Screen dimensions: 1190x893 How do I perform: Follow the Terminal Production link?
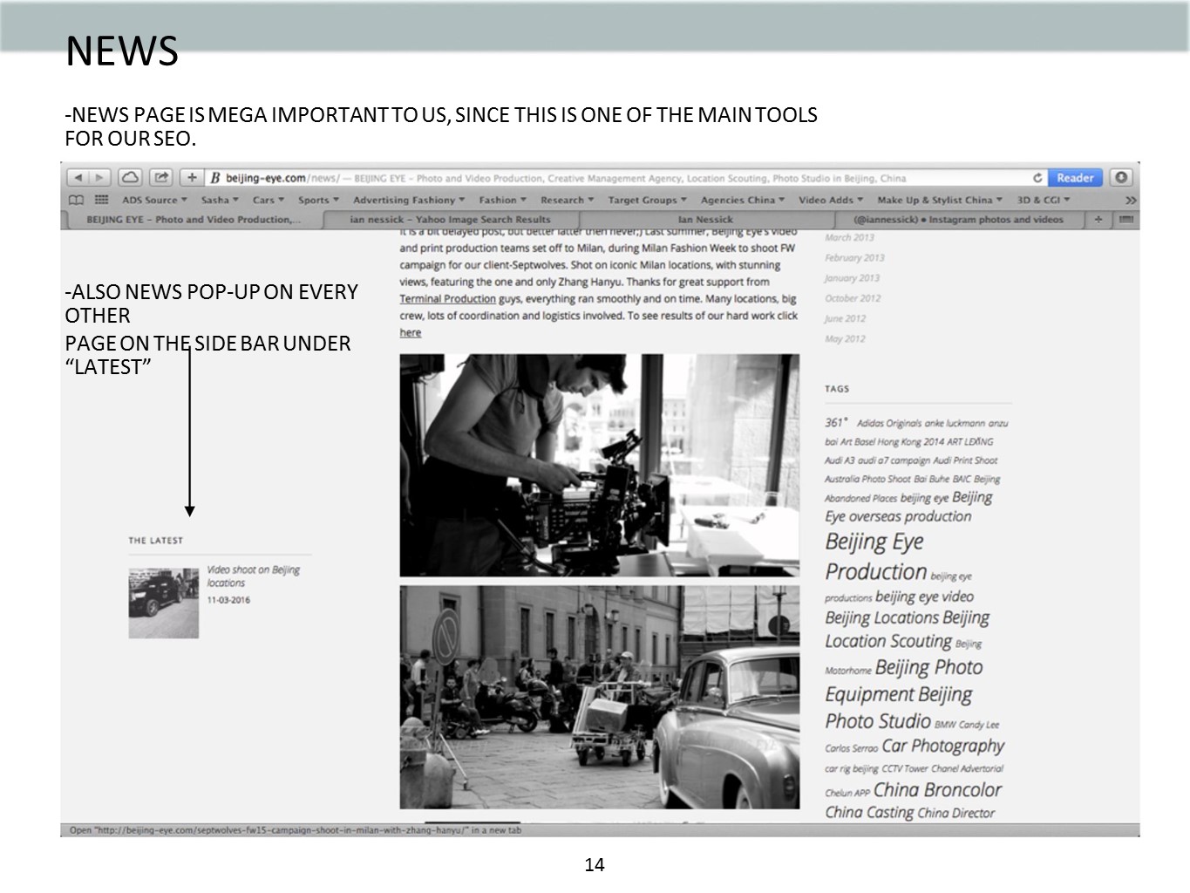(x=447, y=298)
